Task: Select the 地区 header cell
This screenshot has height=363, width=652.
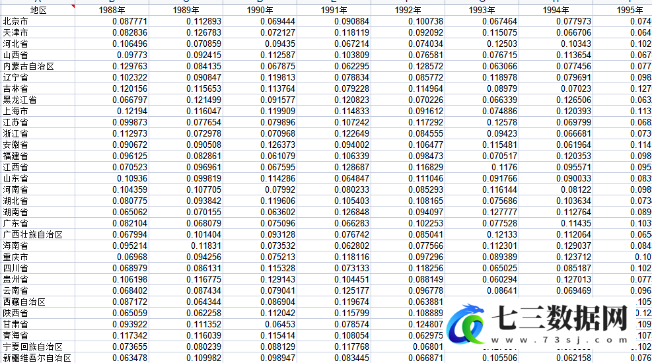Action: tap(38, 11)
